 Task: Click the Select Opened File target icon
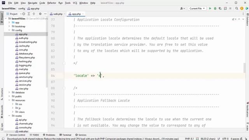[24, 14]
